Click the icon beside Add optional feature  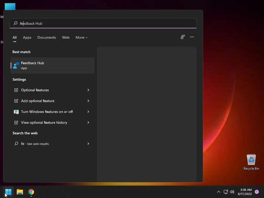point(16,101)
